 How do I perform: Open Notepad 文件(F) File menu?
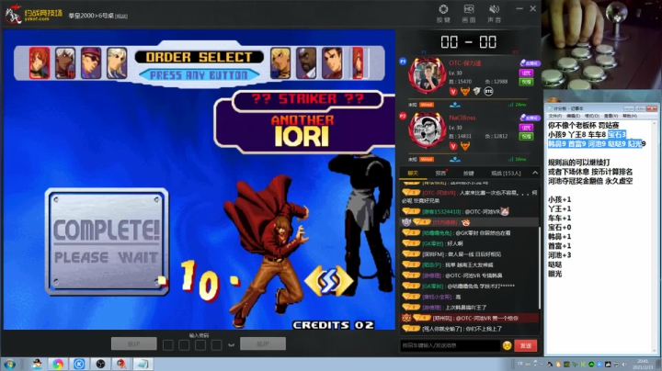pyautogui.click(x=554, y=116)
